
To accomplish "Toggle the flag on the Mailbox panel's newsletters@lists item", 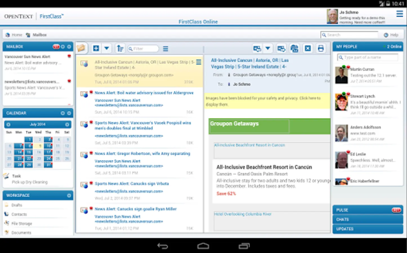I will pos(69,81).
